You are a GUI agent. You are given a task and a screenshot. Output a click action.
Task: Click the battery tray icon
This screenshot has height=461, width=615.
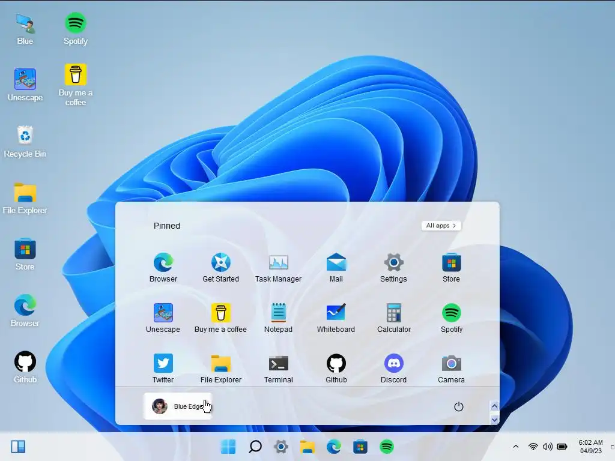(562, 447)
